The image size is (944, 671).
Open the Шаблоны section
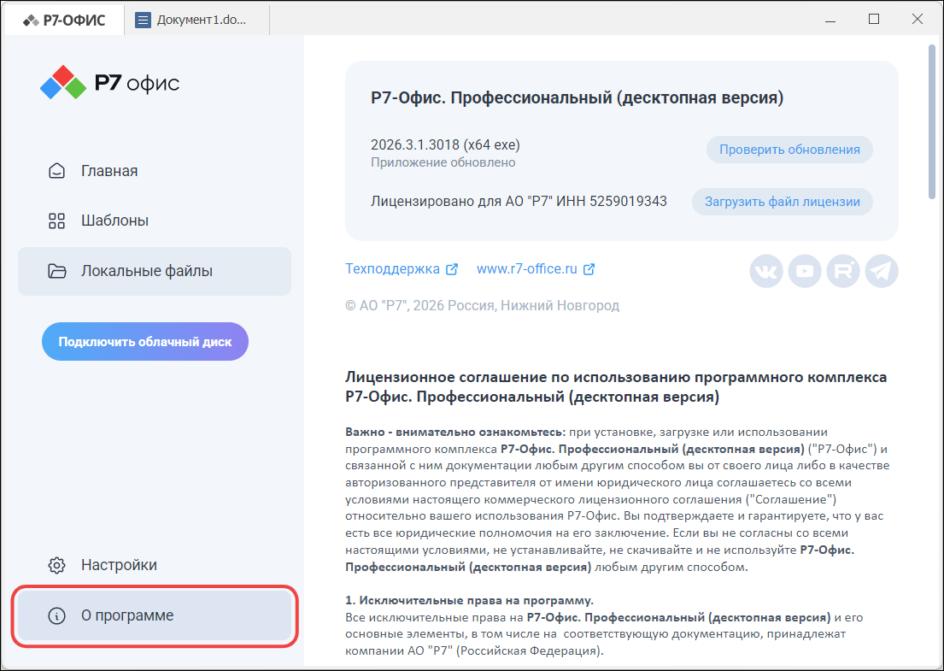pyautogui.click(x=155, y=221)
